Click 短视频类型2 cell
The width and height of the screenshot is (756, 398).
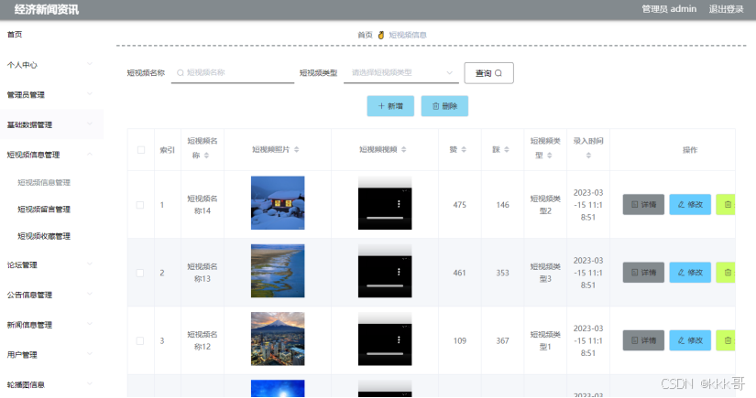pos(545,205)
